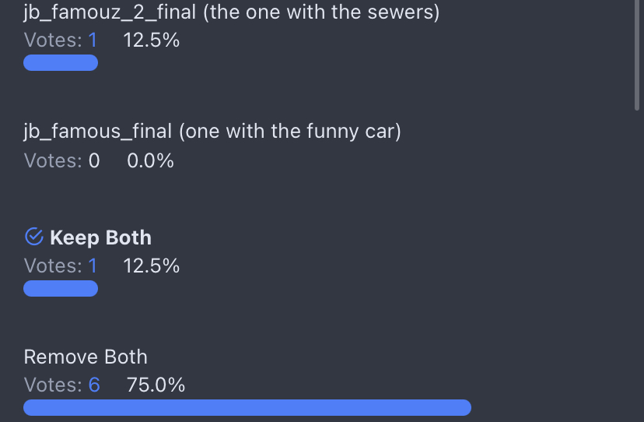
Task: Click the 12.5% figure under Keep Both
Action: click(x=152, y=266)
